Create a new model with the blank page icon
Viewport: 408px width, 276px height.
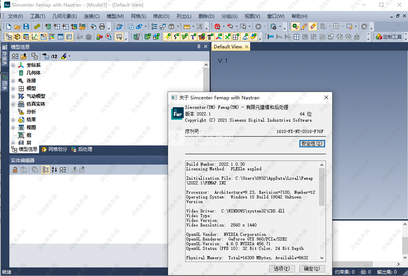(x=9, y=27)
